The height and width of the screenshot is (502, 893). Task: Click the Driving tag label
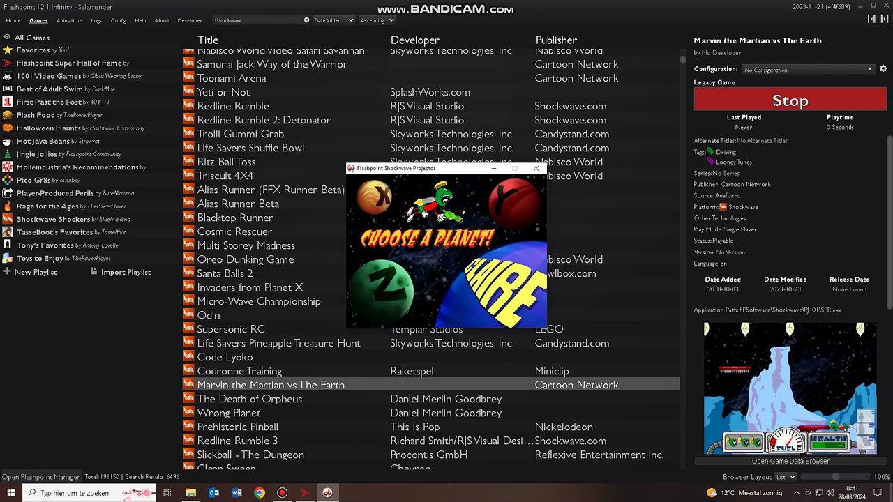(x=726, y=152)
